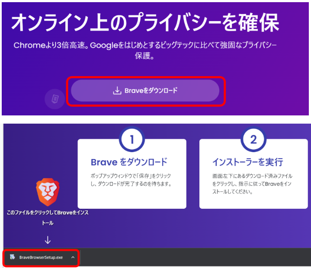Click the text このファイルをクリックしてBraveをインストール

click(x=48, y=218)
